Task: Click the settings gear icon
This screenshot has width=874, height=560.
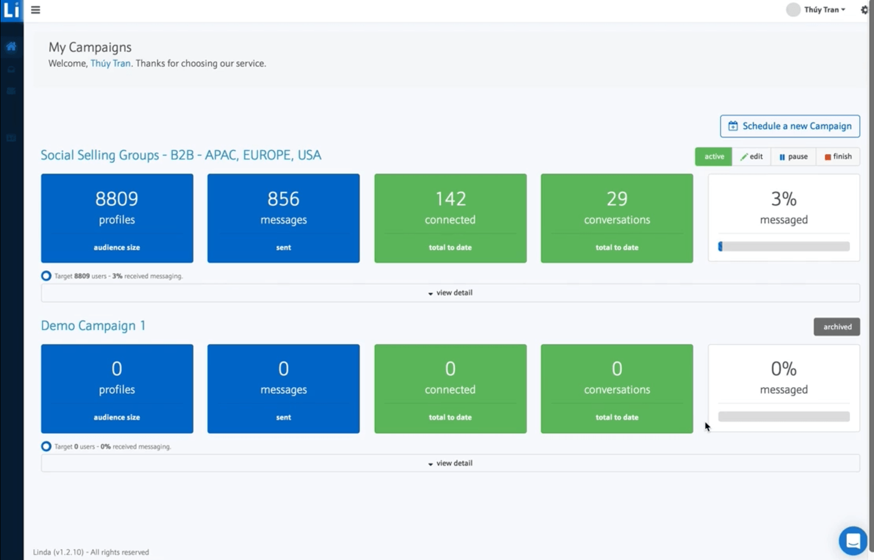Action: 864,10
